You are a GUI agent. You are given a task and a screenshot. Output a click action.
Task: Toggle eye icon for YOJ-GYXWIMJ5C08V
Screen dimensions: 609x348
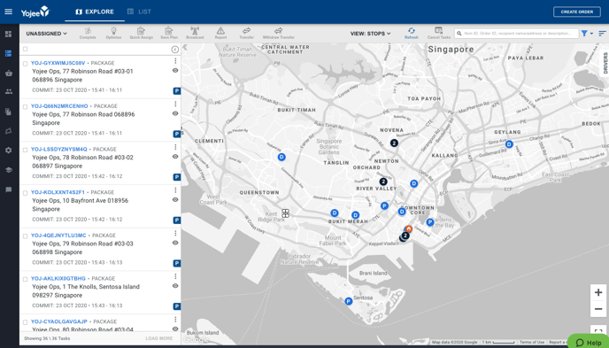[x=175, y=71]
